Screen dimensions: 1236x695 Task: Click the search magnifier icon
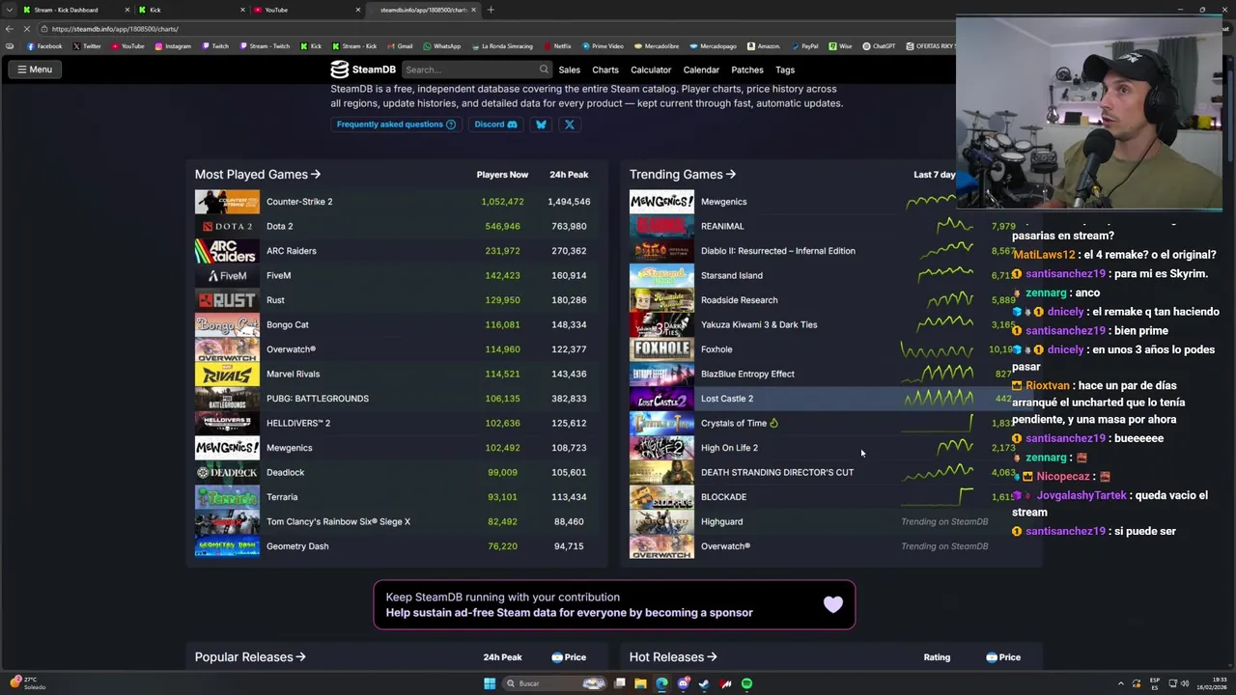pyautogui.click(x=544, y=69)
